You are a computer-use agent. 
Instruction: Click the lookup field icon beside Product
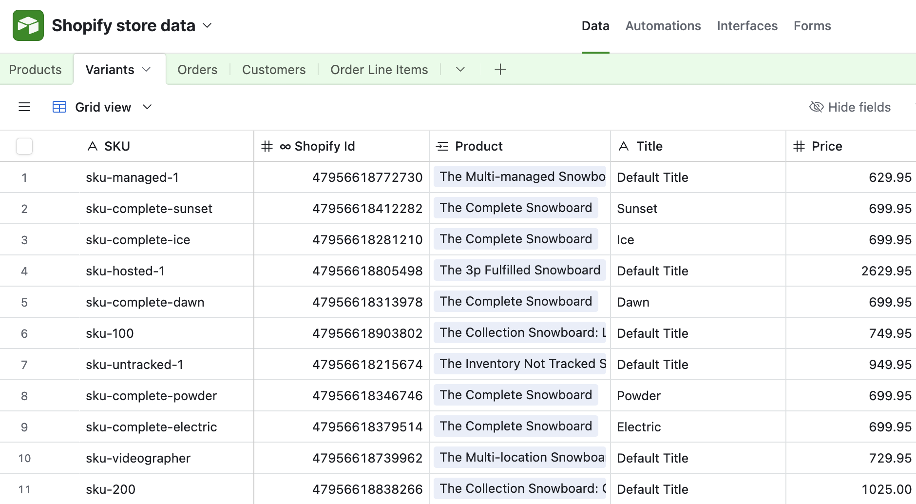click(x=442, y=146)
